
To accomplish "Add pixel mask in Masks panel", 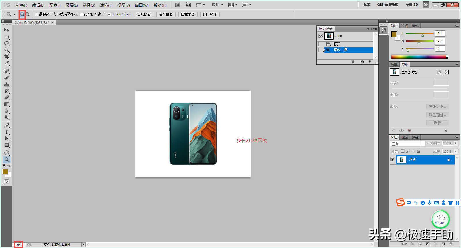I will [439, 72].
